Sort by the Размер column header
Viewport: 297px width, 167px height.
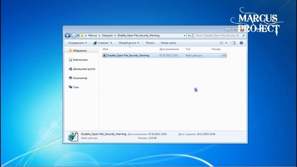216,49
